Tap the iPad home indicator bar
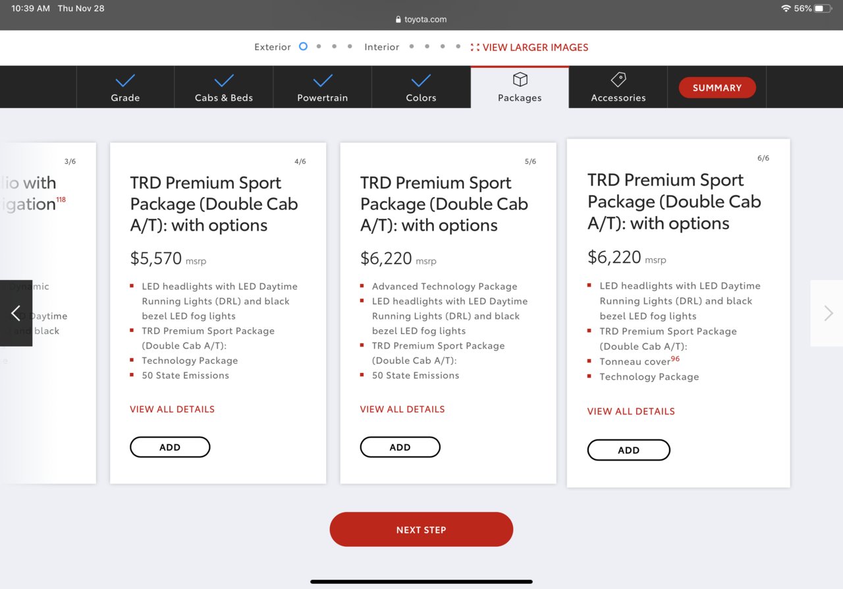The width and height of the screenshot is (843, 589). pos(421,582)
